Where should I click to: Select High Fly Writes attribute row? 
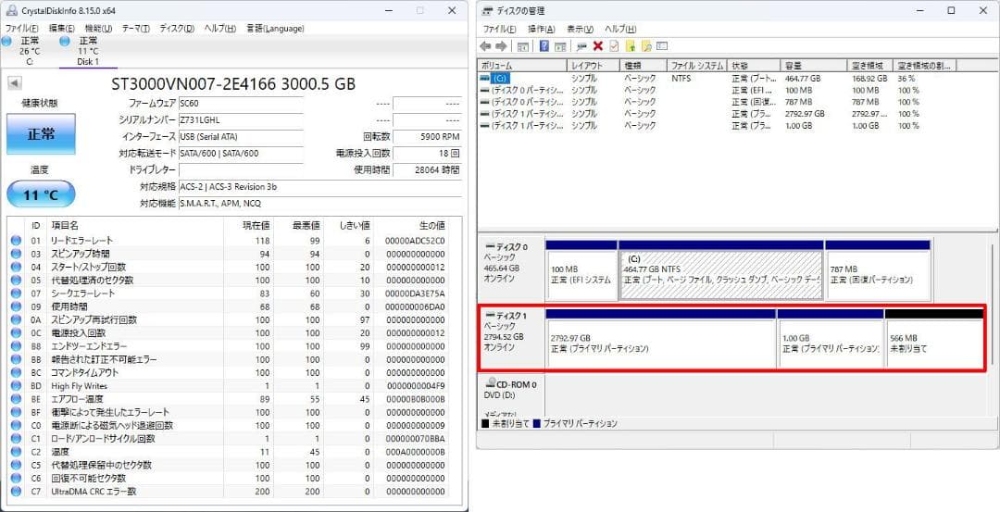pos(229,386)
